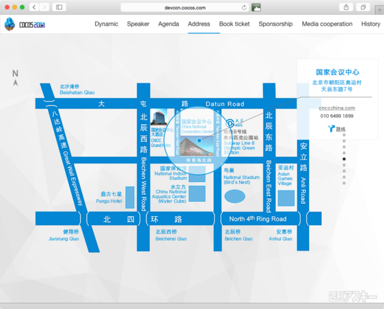Click the Asian Games Village square marker

tap(286, 198)
